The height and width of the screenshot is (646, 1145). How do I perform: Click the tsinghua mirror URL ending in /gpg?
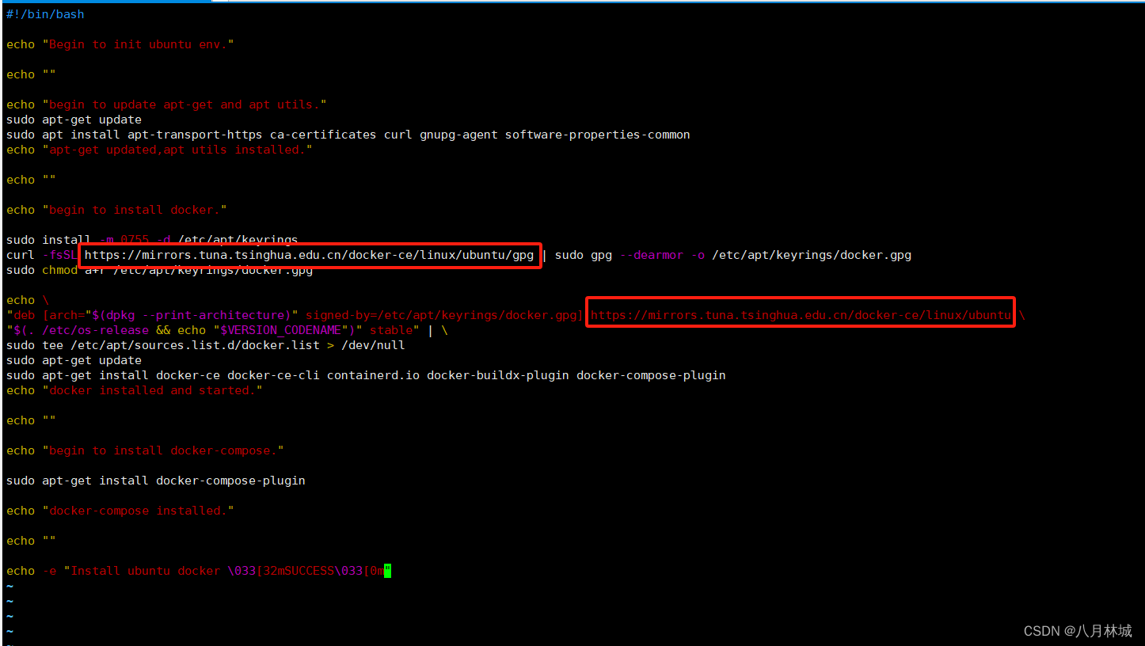tap(309, 255)
